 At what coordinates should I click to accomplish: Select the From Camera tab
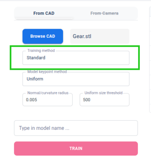(x=104, y=13)
